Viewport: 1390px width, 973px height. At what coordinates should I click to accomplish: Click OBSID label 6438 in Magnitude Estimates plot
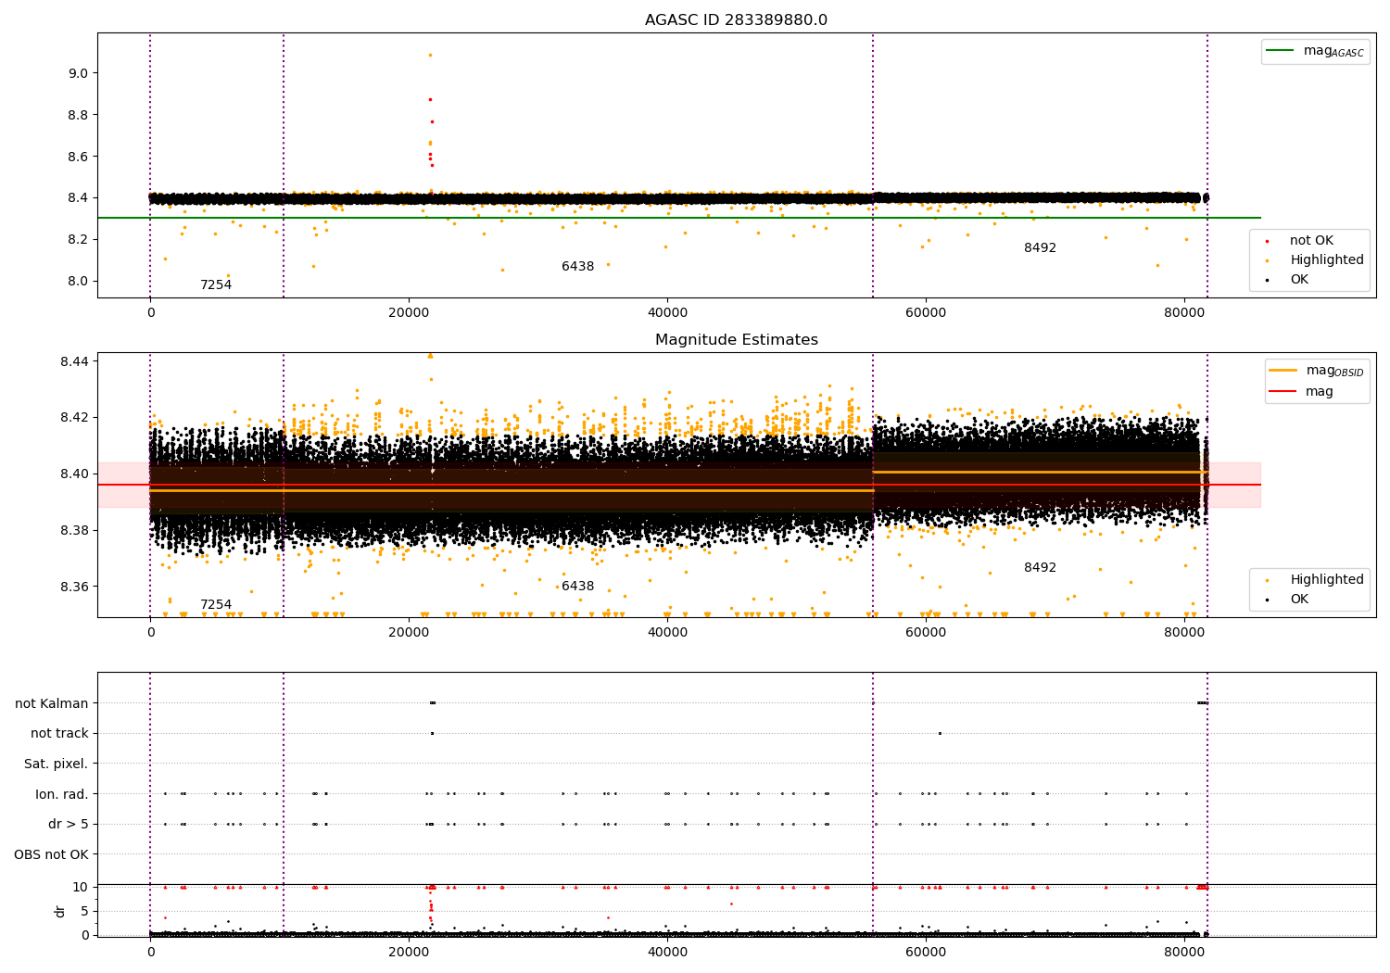pos(578,587)
